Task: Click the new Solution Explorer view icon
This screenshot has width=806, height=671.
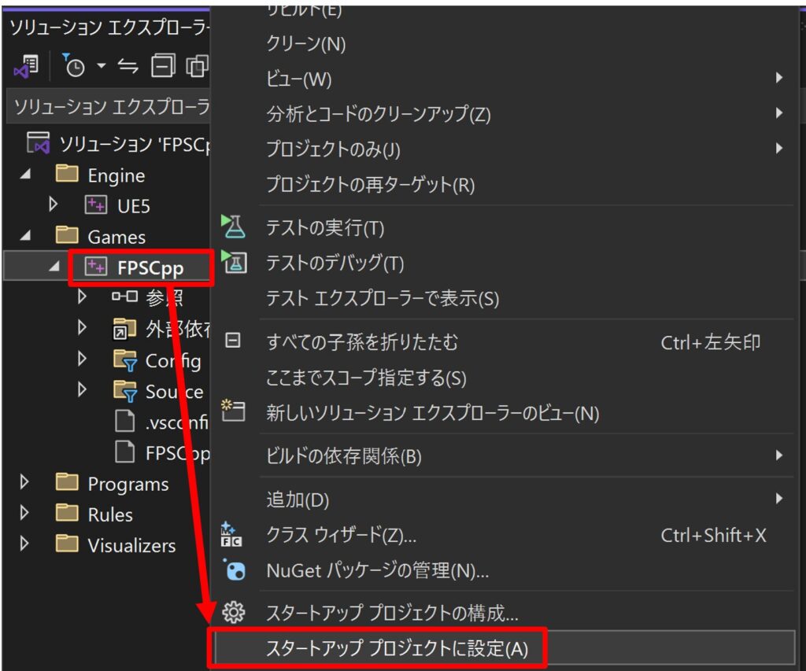Action: 233,411
